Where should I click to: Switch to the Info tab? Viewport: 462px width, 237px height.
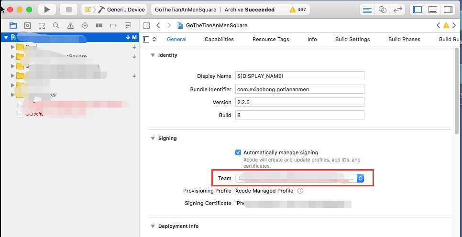point(312,39)
